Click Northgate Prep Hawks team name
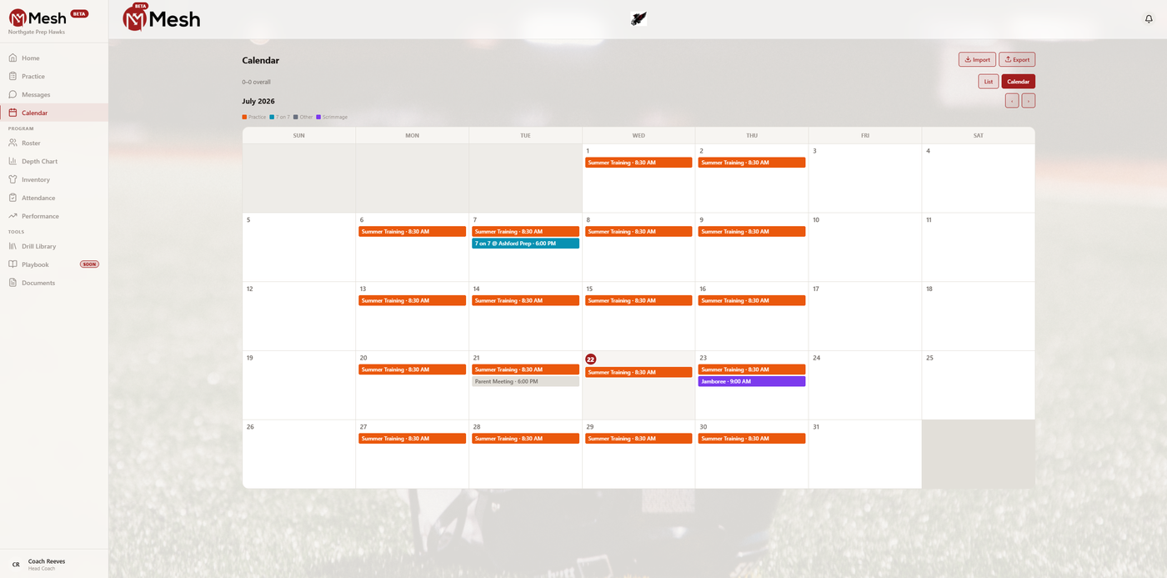Viewport: 1167px width, 578px height. click(37, 32)
